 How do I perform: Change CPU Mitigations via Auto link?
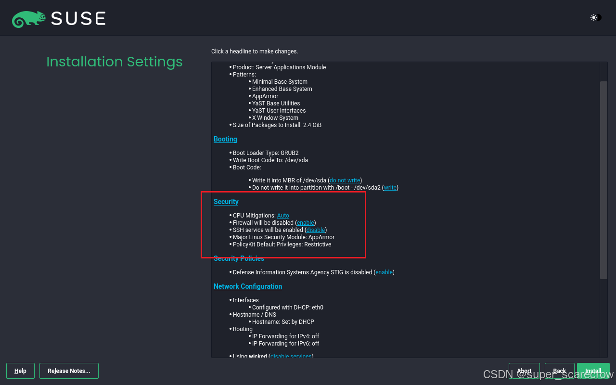pyautogui.click(x=283, y=216)
